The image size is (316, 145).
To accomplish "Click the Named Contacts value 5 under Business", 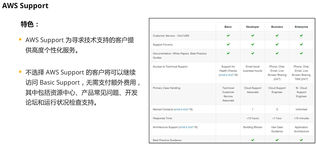I will [277, 109].
